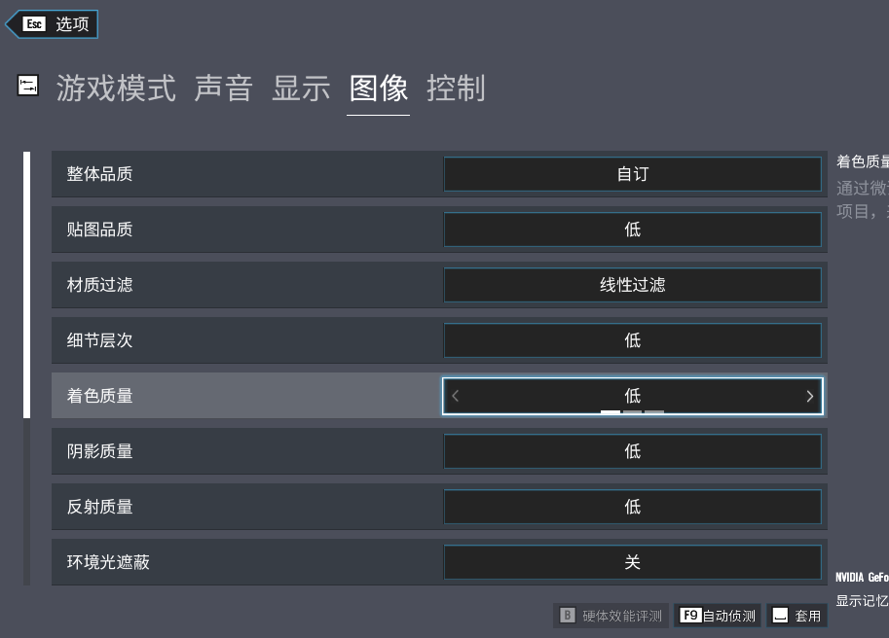This screenshot has width=889, height=638.
Task: Click the F9 key icon for auto-detect
Action: 690,616
